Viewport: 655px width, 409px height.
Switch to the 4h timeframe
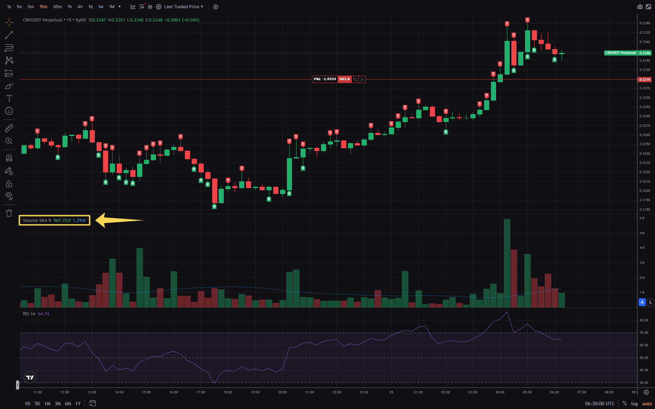click(80, 7)
